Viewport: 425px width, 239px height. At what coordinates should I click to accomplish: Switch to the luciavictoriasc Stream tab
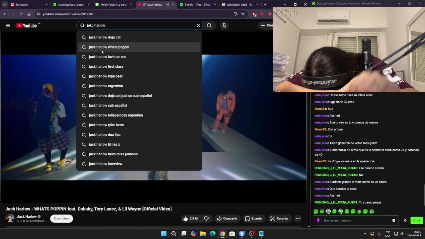(x=71, y=5)
